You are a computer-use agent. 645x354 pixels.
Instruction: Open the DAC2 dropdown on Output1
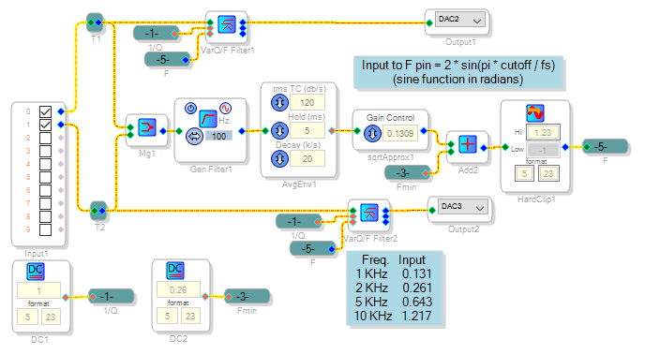pos(460,20)
